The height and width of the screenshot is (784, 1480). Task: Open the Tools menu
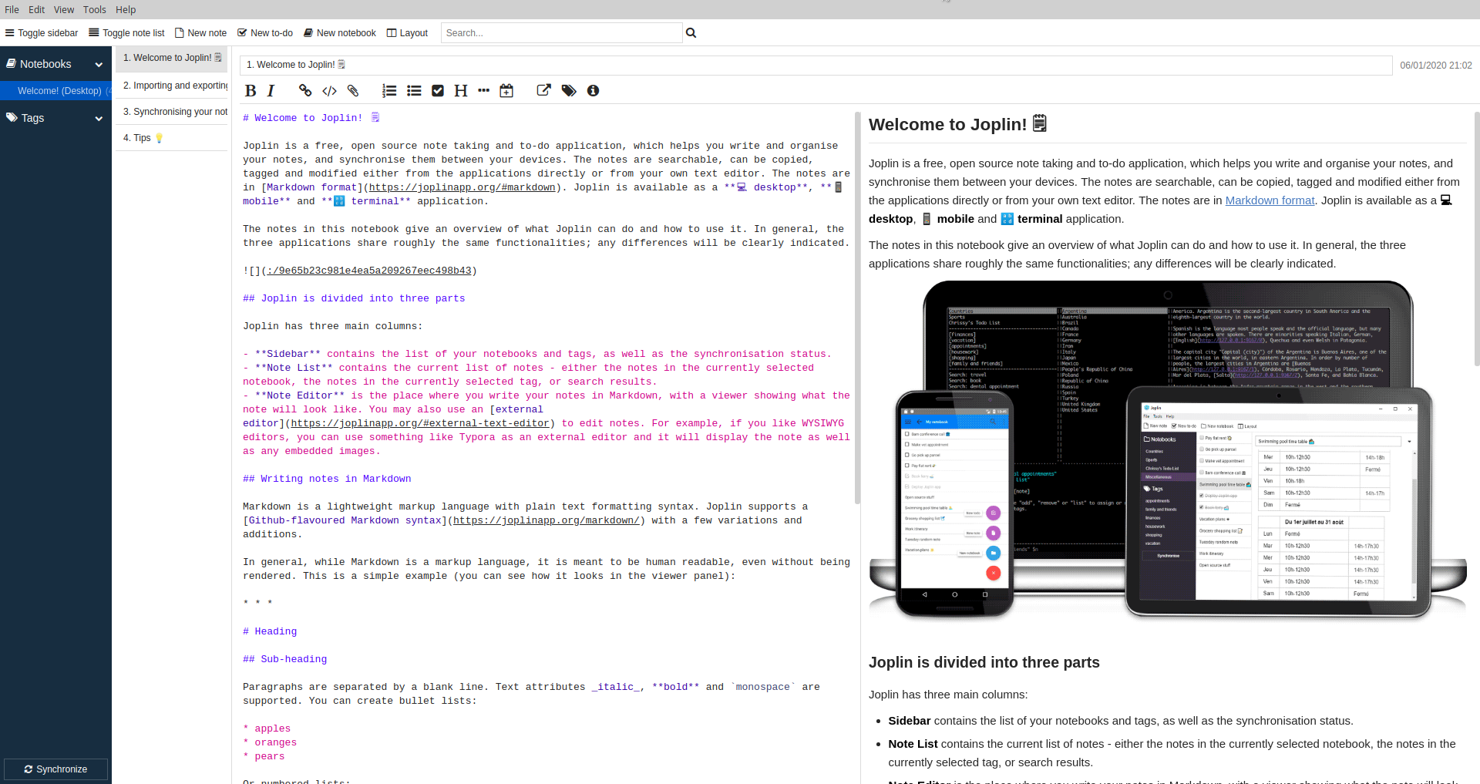(x=95, y=10)
